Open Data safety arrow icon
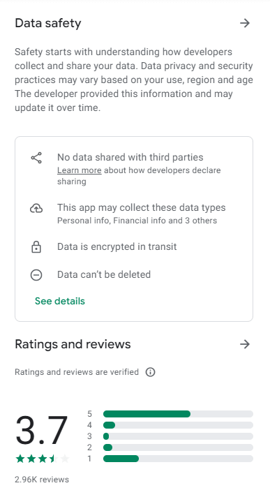The width and height of the screenshot is (270, 504). pyautogui.click(x=245, y=23)
